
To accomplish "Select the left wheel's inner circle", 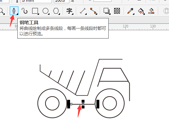I will 52,103.
